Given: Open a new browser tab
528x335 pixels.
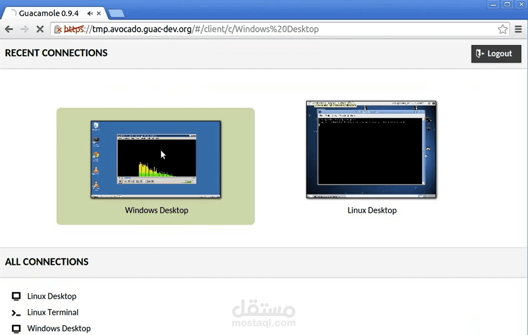Looking at the screenshot, I should point(117,14).
